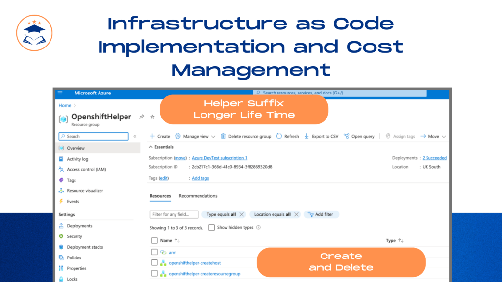Remove the Type equals all filter
502x282 pixels.
tap(242, 214)
